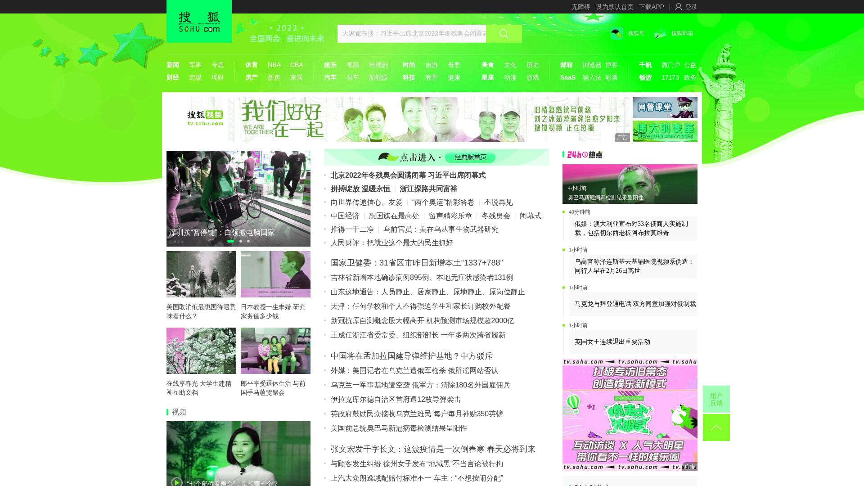Open the 汽车 channel
The height and width of the screenshot is (486, 864).
coord(330,77)
